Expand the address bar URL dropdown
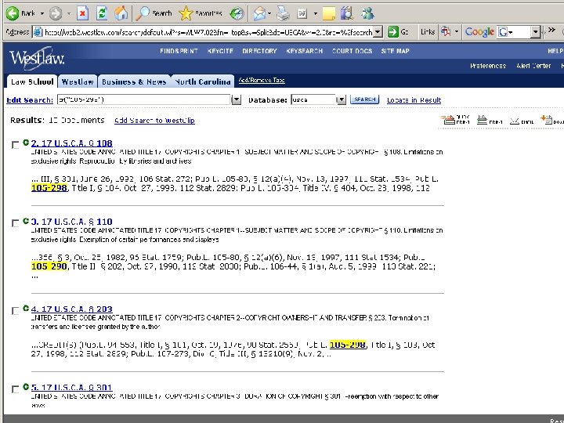This screenshot has width=564, height=423. click(x=378, y=32)
